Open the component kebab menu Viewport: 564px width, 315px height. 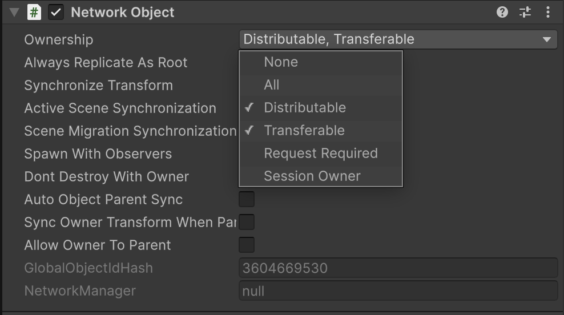(x=548, y=12)
